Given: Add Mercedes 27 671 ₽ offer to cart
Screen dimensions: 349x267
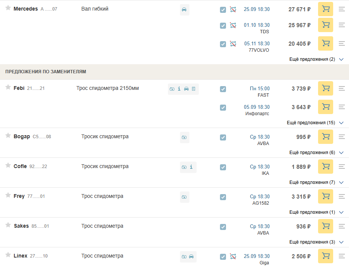Looking at the screenshot, I should 325,9.
